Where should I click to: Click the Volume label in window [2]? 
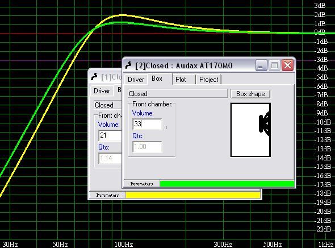click(x=143, y=113)
